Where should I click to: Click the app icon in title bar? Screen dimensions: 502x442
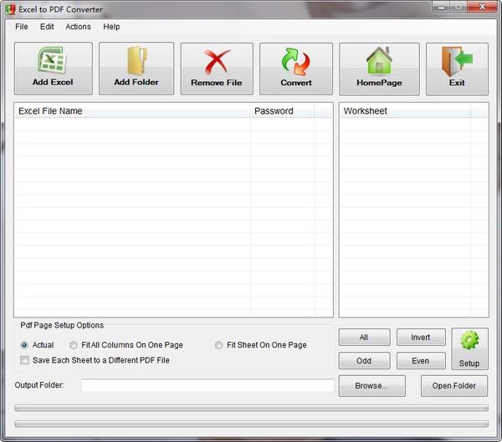(10, 9)
